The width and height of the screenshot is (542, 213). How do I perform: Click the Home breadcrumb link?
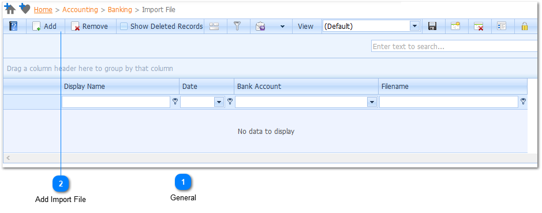[x=43, y=10]
